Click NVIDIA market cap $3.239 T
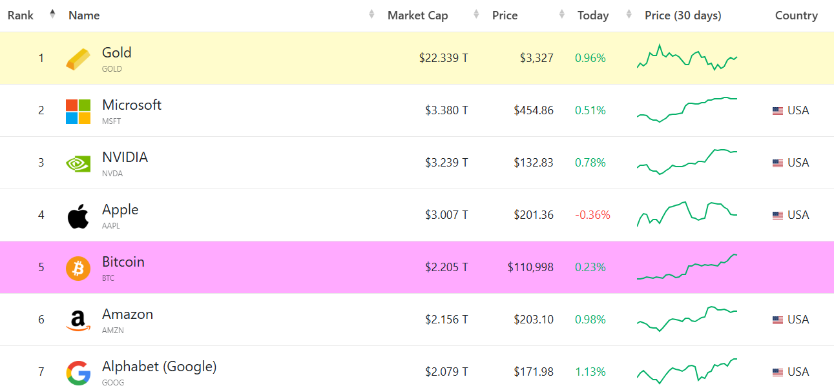834x388 pixels. (446, 163)
